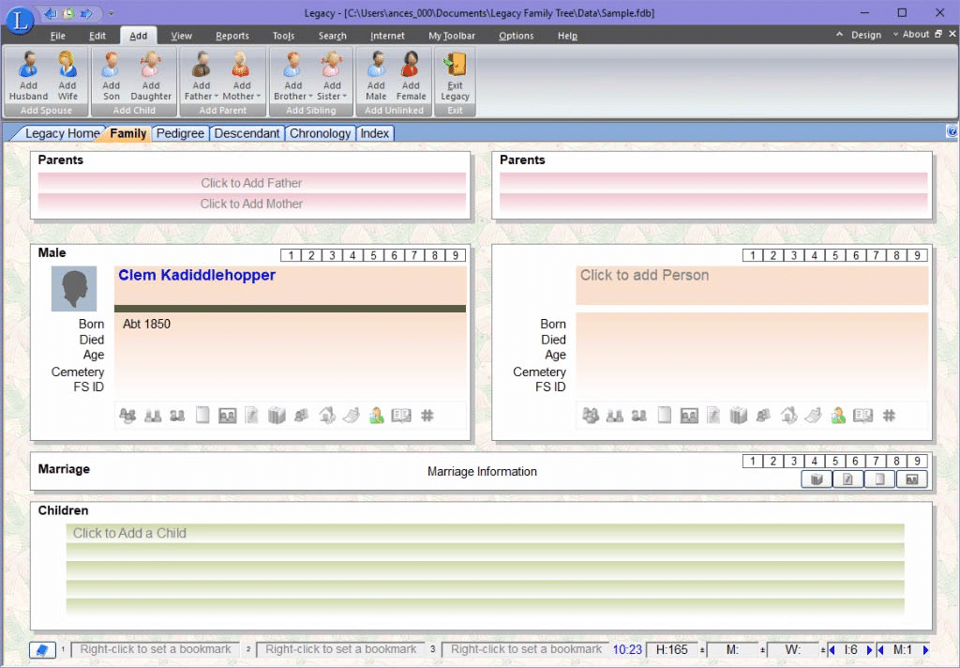Toggle tag 9 in Male panel

click(455, 255)
